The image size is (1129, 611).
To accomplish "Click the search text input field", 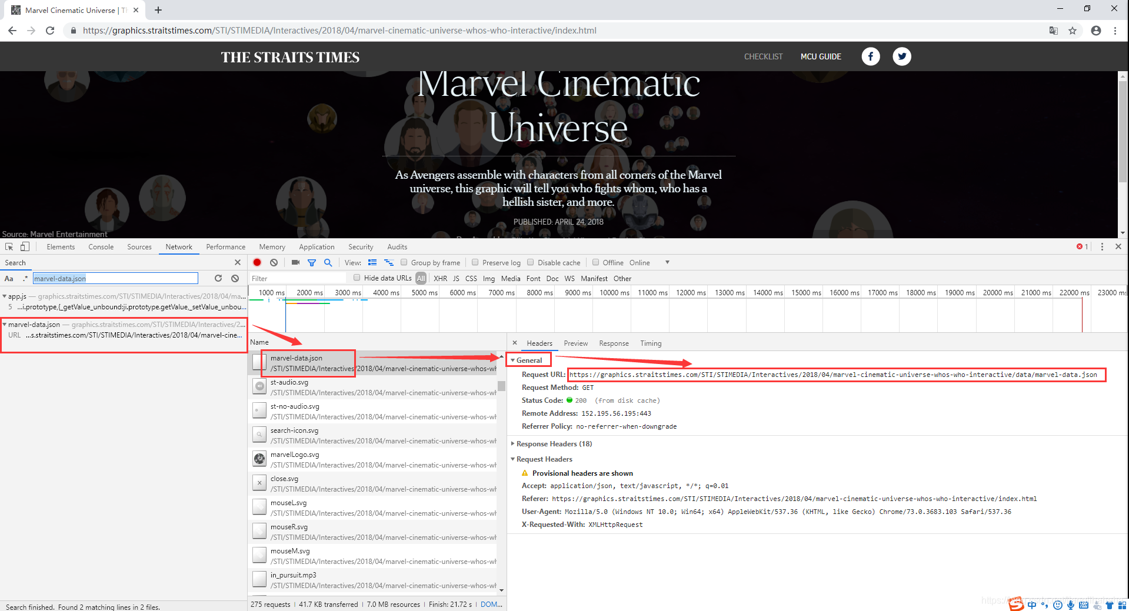I will 115,279.
